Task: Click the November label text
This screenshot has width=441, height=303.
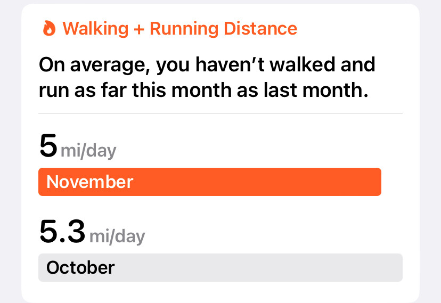Action: coord(89,182)
